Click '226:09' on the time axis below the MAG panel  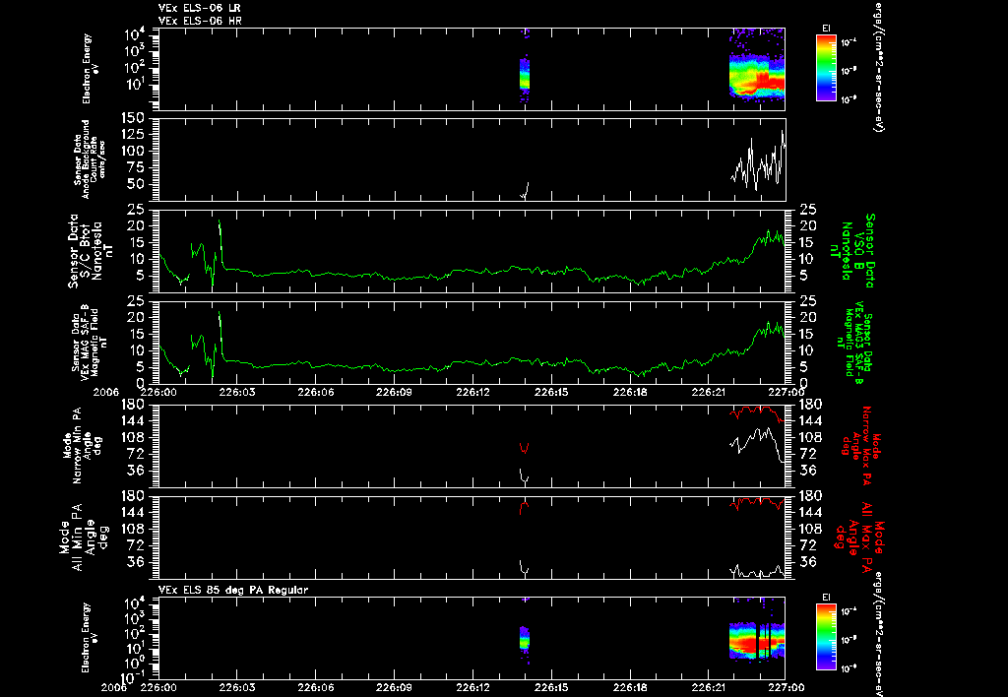394,392
